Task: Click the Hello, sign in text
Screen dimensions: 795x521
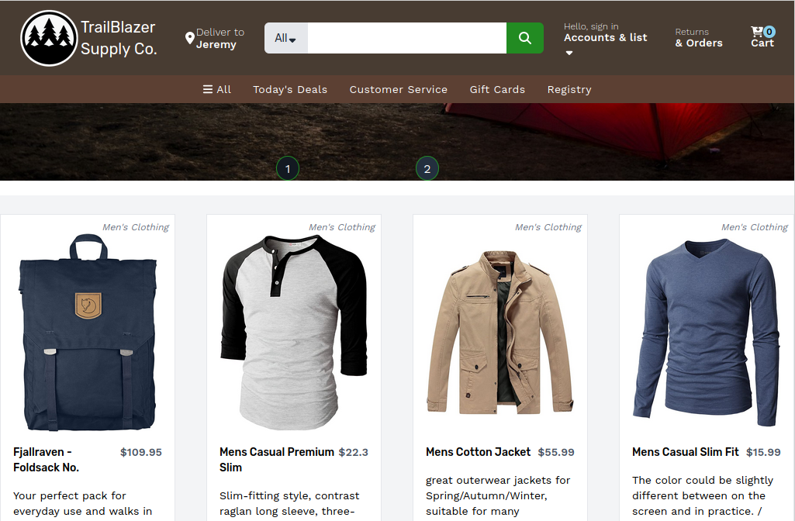Action: tap(591, 26)
